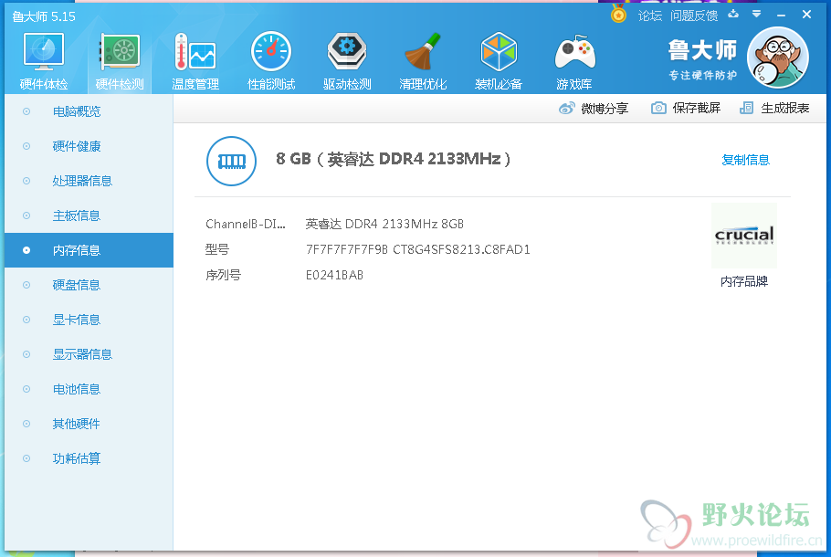Open the 硬件体检 hardware checkup icon

[44, 60]
